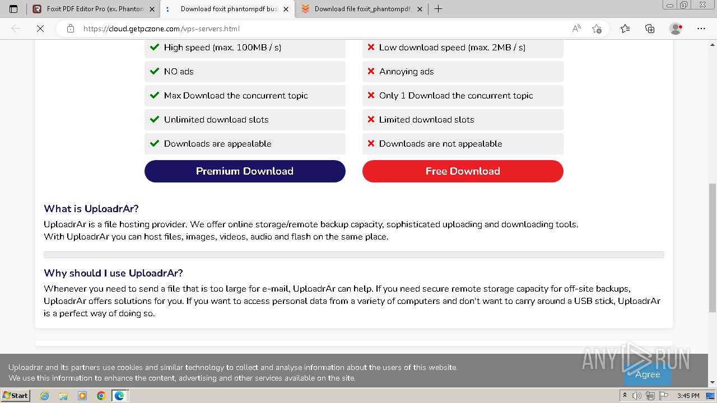Click 'Downloads are not appealable' row

pyautogui.click(x=463, y=144)
